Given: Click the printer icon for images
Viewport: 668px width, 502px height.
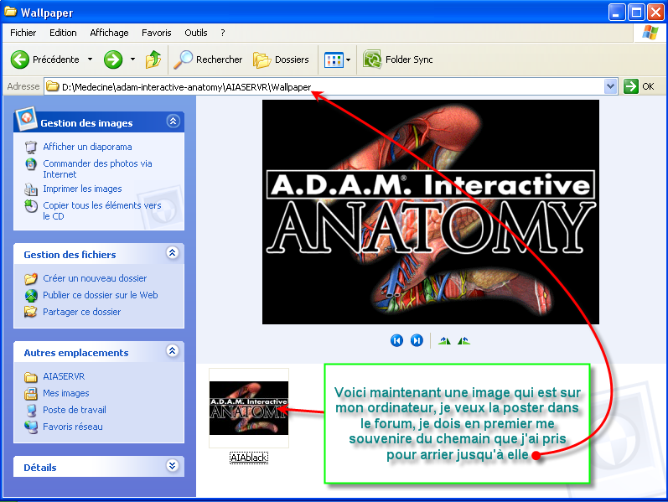Looking at the screenshot, I should (x=31, y=189).
